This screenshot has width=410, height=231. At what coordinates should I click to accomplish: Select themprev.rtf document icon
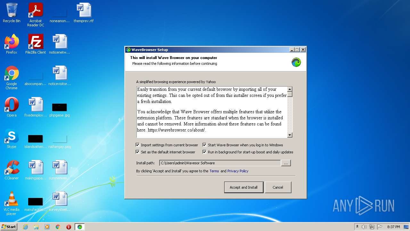click(84, 13)
